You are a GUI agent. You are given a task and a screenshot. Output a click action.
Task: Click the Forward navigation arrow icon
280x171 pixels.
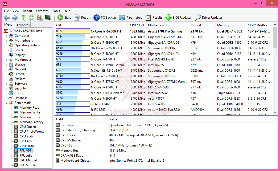(x=15, y=18)
